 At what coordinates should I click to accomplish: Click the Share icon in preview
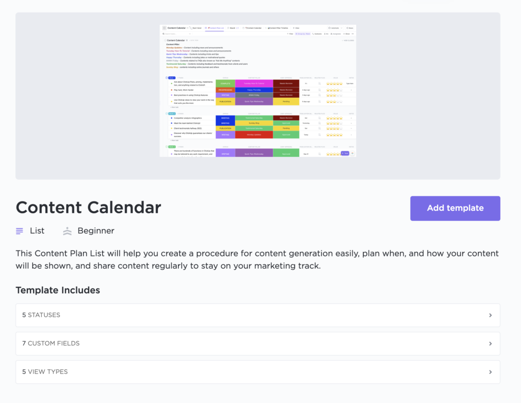347,28
